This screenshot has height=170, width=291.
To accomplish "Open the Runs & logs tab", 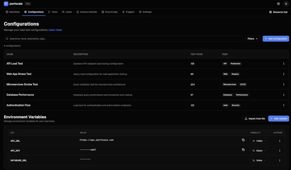I will pyautogui.click(x=109, y=12).
